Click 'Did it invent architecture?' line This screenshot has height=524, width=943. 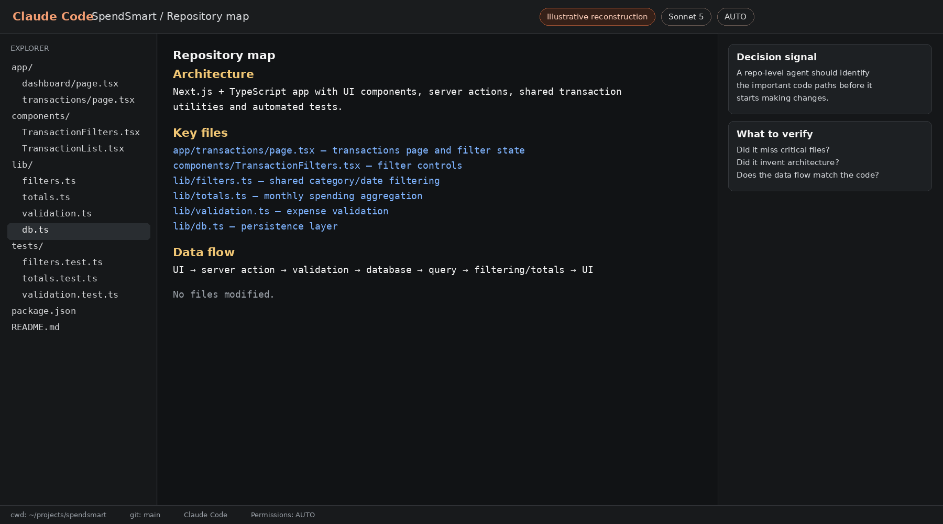click(788, 162)
